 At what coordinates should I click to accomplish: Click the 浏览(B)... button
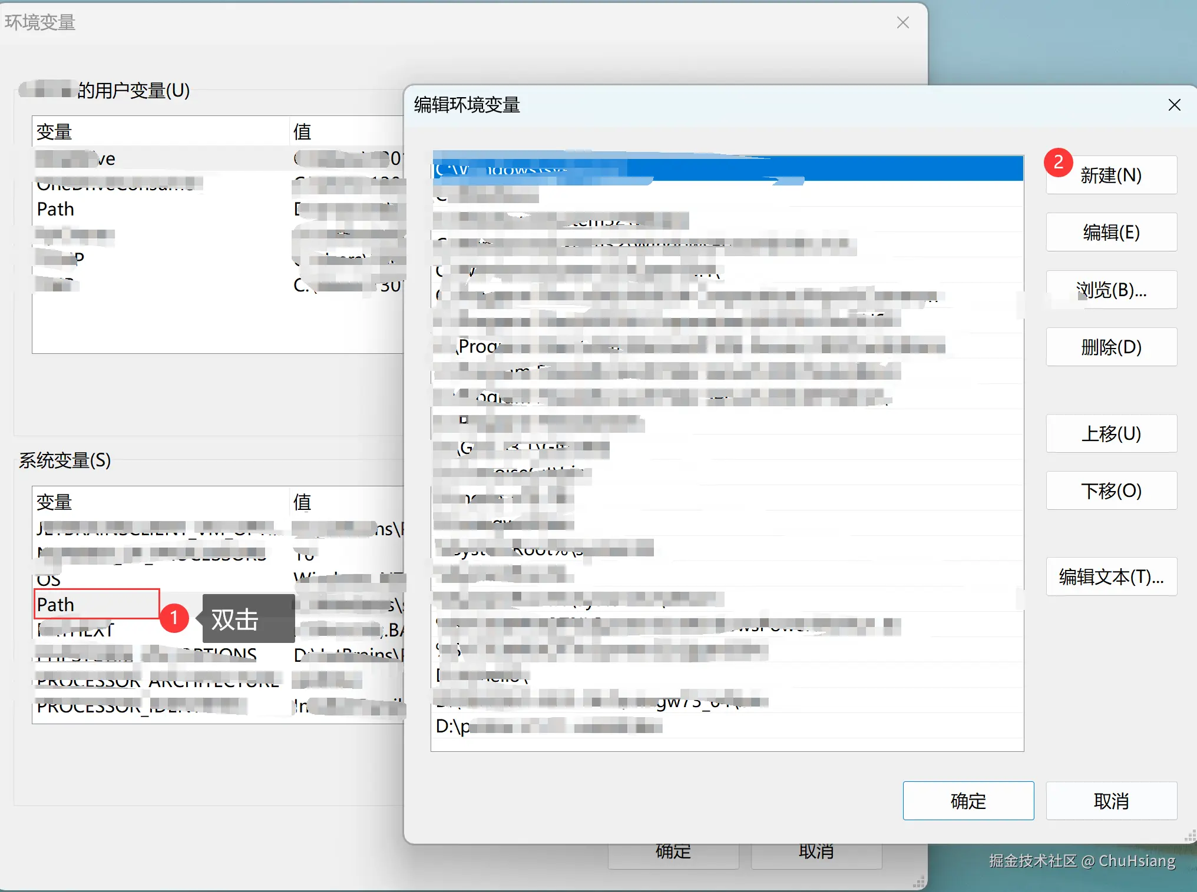1111,290
